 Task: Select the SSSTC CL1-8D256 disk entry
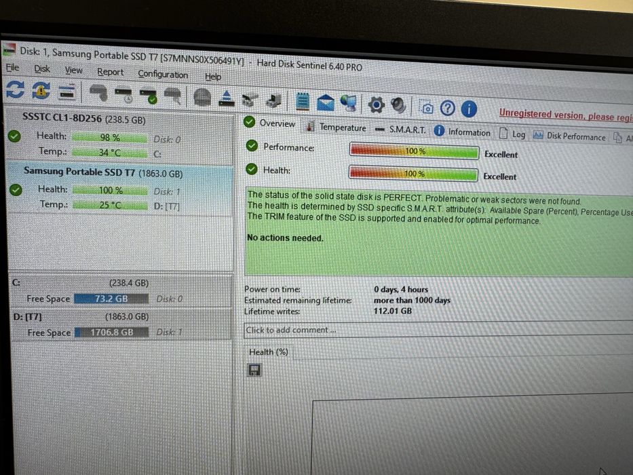pyautogui.click(x=120, y=135)
